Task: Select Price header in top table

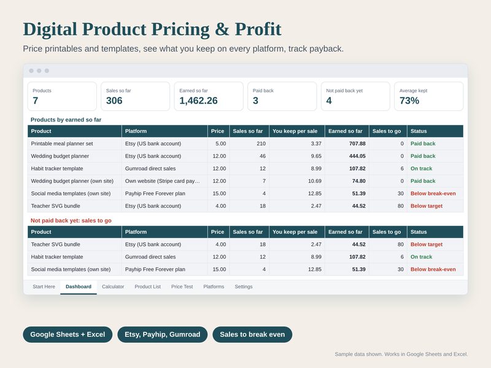Action: [x=218, y=131]
